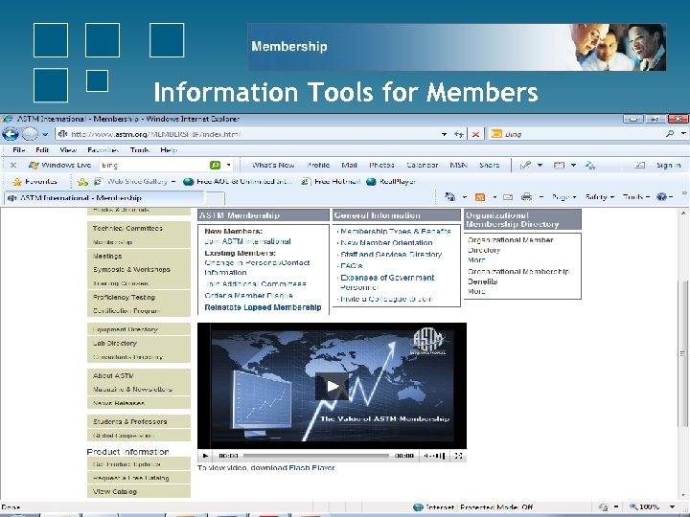690x517 pixels.
Task: Open the Edit menu
Action: [42, 150]
